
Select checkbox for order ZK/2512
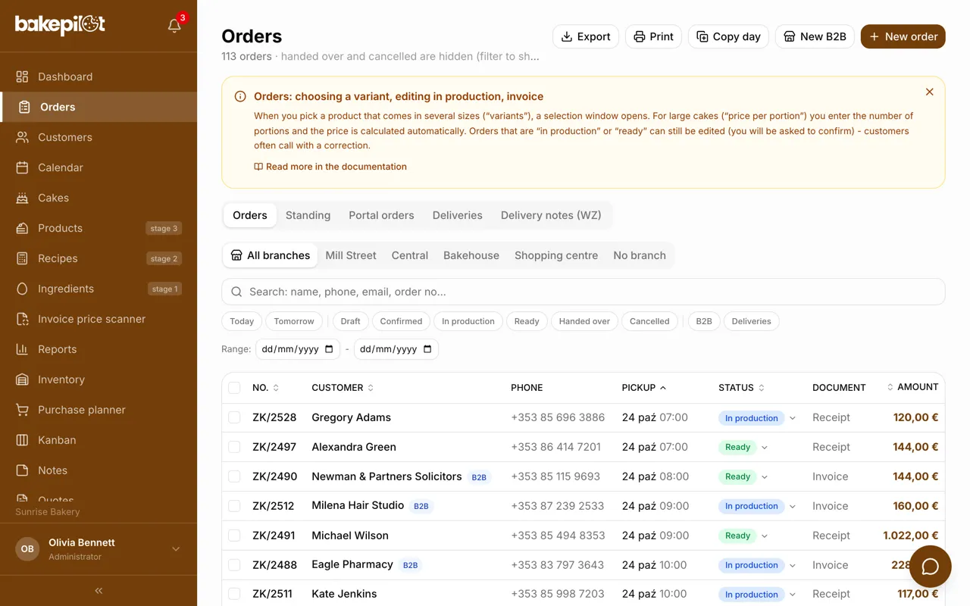click(234, 506)
